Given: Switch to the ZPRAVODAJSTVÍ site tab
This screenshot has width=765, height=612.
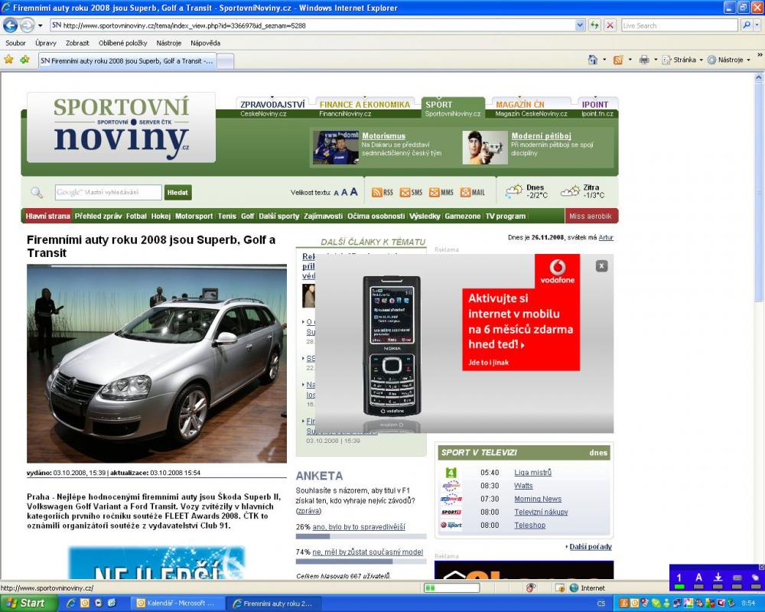Looking at the screenshot, I should tap(272, 104).
